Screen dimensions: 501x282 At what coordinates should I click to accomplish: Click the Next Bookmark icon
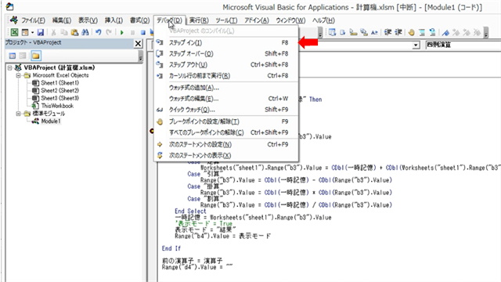click(x=456, y=32)
